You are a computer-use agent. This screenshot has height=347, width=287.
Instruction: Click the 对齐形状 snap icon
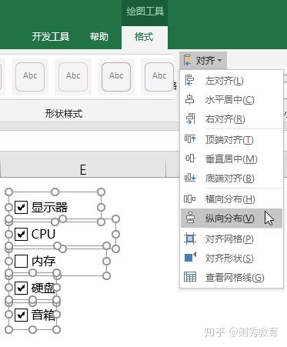(x=190, y=257)
